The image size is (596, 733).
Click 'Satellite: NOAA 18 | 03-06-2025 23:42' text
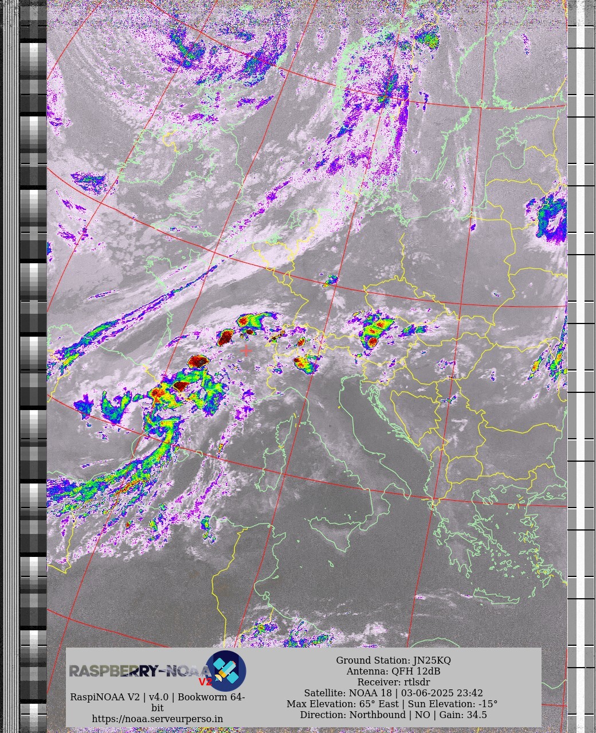pos(393,693)
